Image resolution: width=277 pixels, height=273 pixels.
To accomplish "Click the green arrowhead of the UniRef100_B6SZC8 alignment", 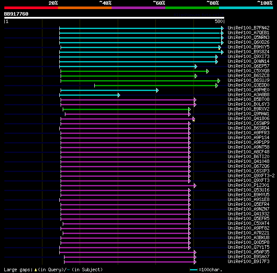I will [196, 76].
